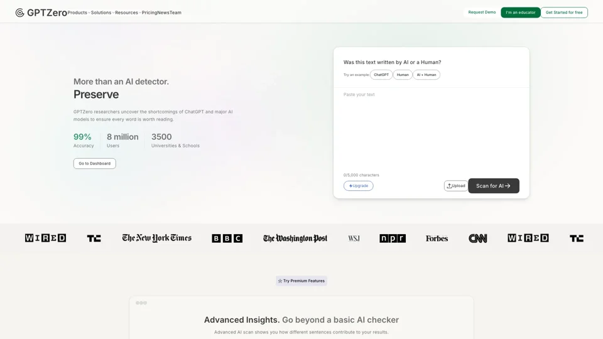Click inside the Paste your text field
603x339 pixels.
[x=431, y=130]
